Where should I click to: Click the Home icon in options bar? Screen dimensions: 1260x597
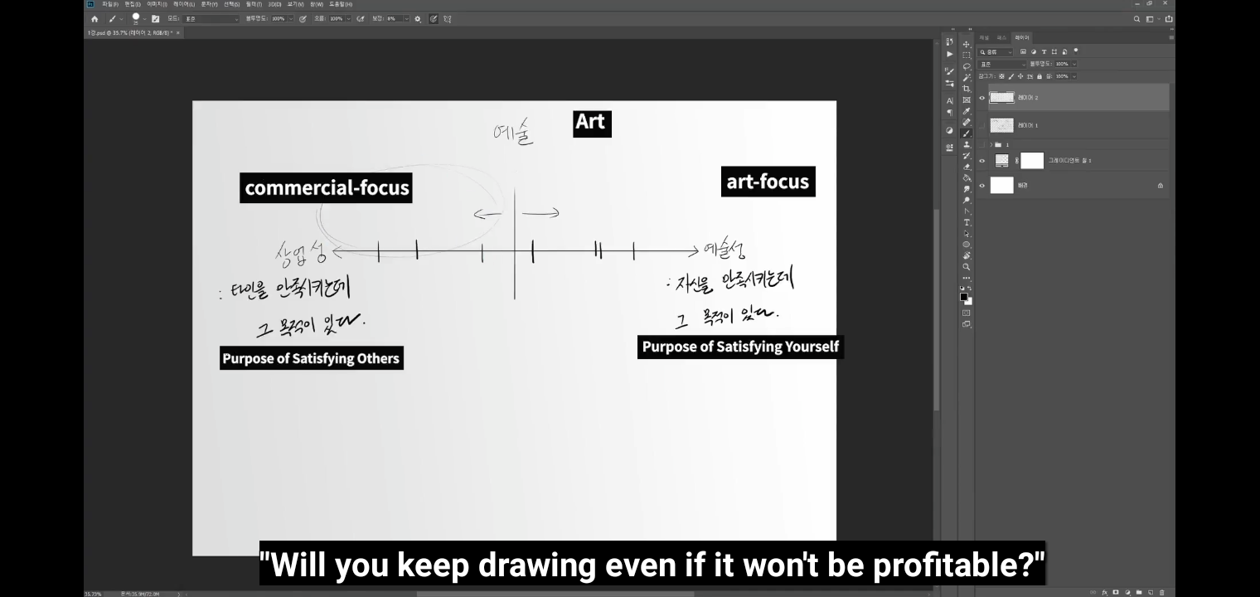(x=94, y=18)
